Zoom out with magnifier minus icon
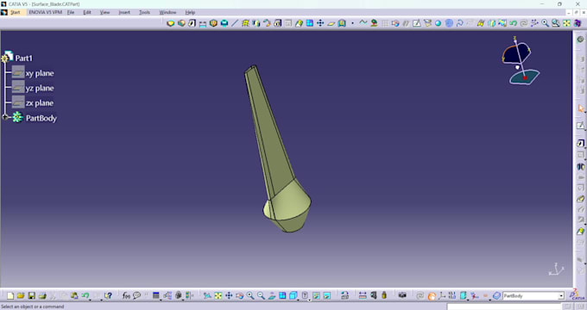This screenshot has width=587, height=310. [261, 296]
